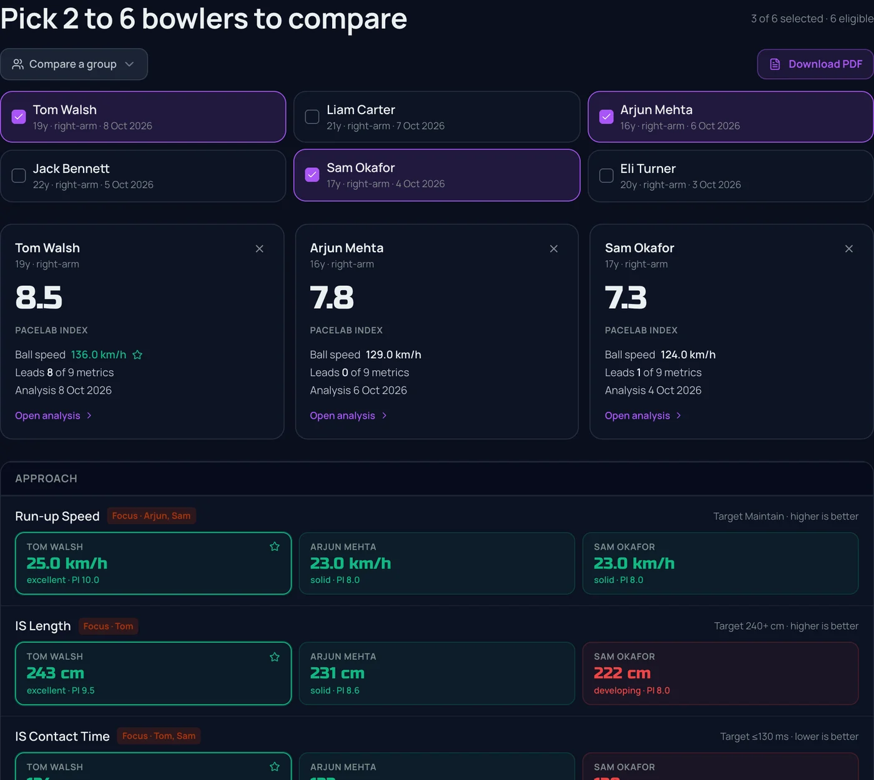The height and width of the screenshot is (780, 874).
Task: Click Tom Walsh's 8.5 PaceLab index
Action: click(x=39, y=298)
